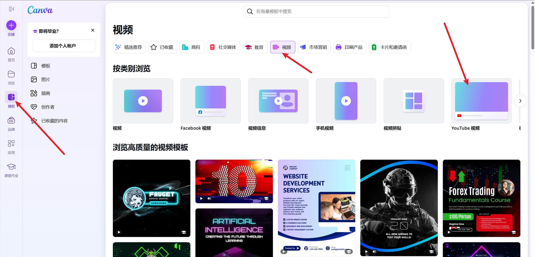
Task: Open the YouTube 视频 category card
Action: point(481,101)
